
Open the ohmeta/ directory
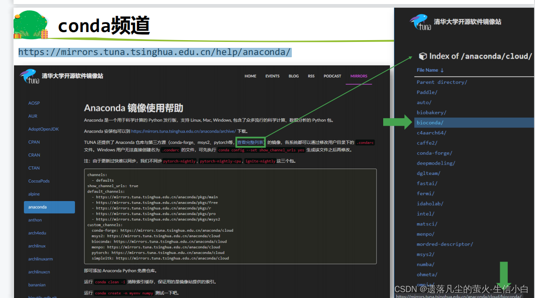427,275
